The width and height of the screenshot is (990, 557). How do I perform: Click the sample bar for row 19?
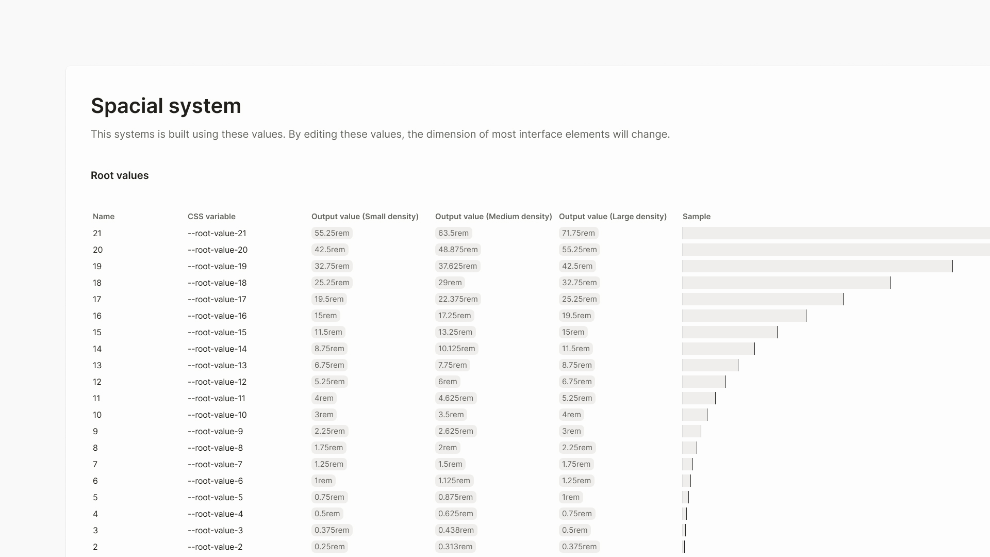tap(817, 266)
